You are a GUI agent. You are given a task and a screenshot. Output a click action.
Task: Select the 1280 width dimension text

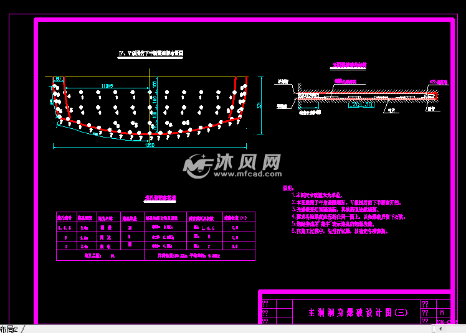pyautogui.click(x=149, y=146)
